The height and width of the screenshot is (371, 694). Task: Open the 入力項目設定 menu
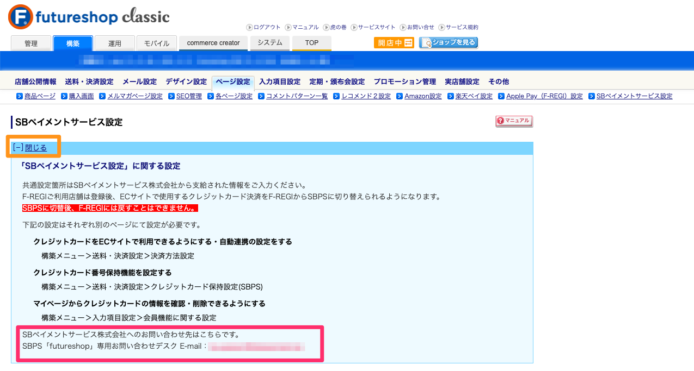pos(280,82)
